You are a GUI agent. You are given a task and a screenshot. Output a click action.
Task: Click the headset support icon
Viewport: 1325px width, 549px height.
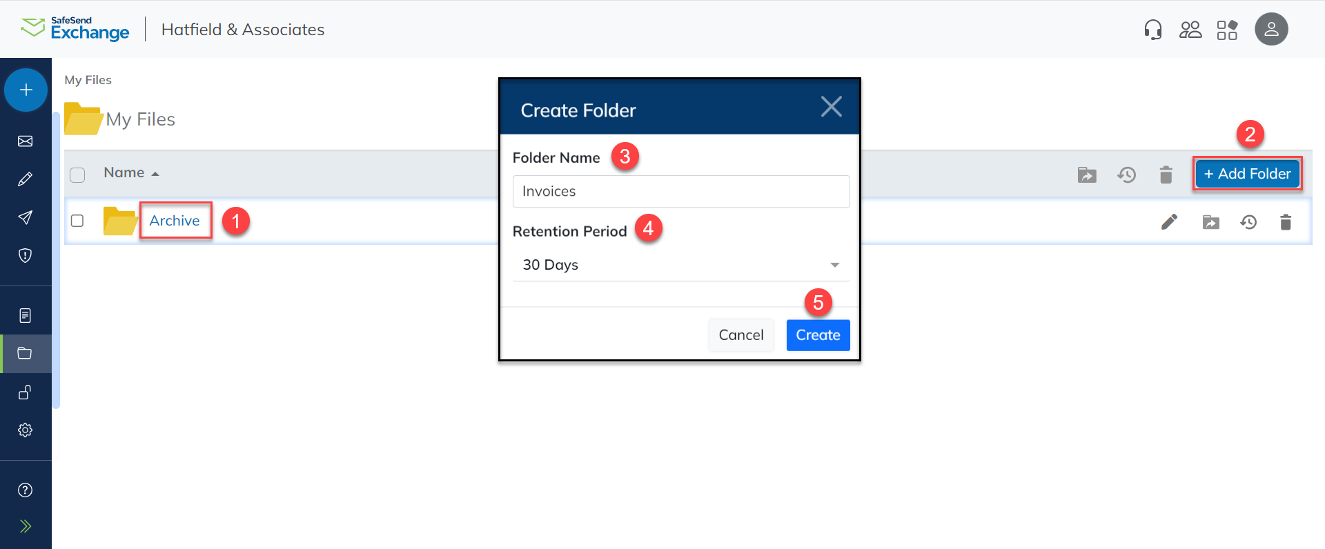tap(1152, 30)
